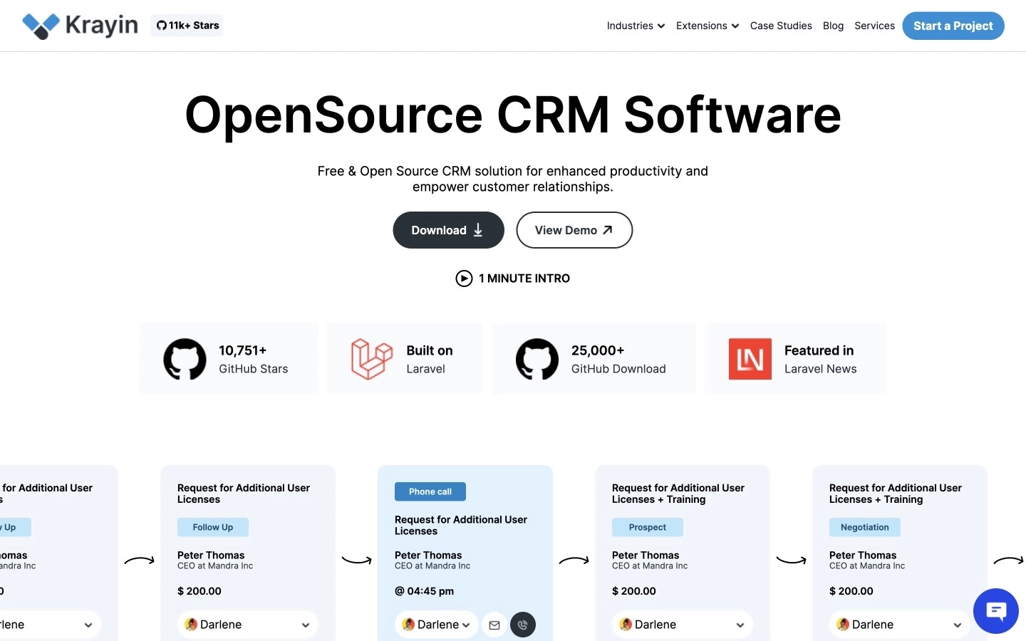Expand the Extensions menu
This screenshot has width=1026, height=641.
pos(708,26)
